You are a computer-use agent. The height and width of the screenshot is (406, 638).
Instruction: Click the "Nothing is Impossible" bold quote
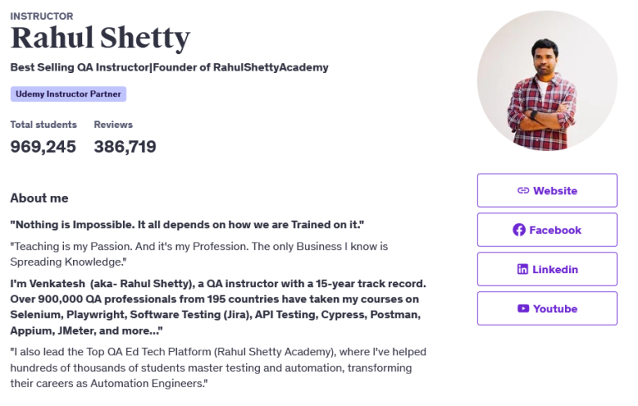pos(187,224)
